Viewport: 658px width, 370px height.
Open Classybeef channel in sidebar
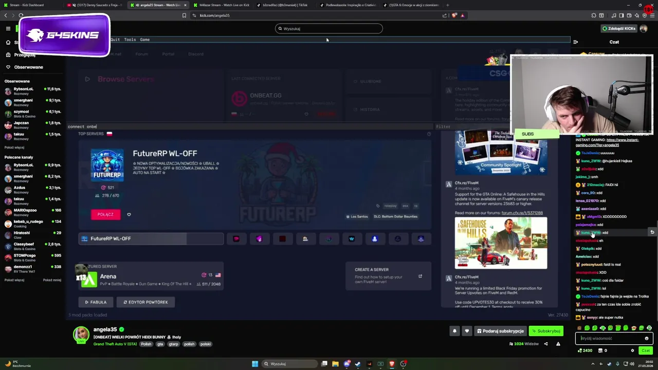click(32, 246)
